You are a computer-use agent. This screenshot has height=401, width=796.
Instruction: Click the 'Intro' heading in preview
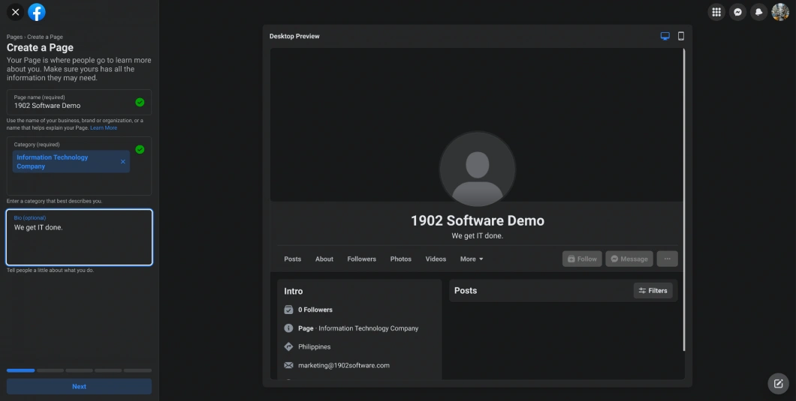[294, 292]
